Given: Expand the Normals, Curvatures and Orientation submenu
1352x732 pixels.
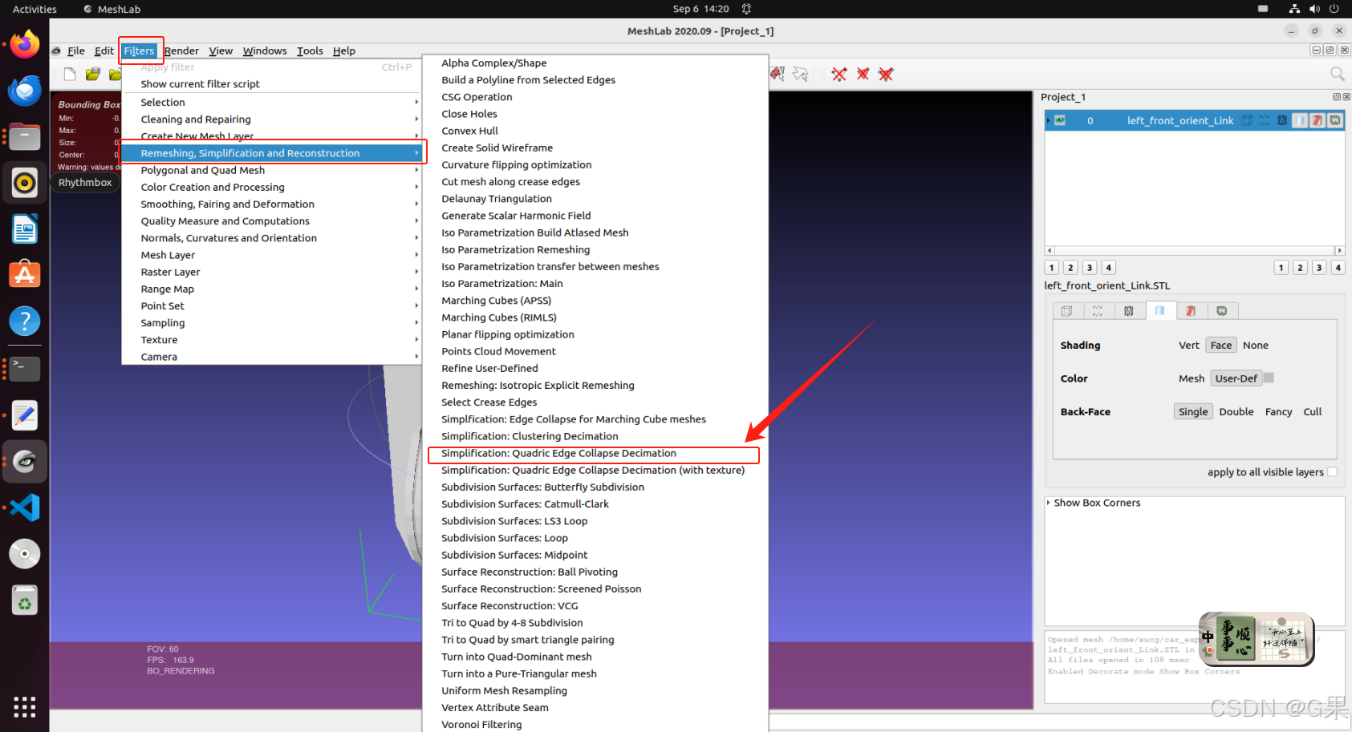Looking at the screenshot, I should coord(272,238).
